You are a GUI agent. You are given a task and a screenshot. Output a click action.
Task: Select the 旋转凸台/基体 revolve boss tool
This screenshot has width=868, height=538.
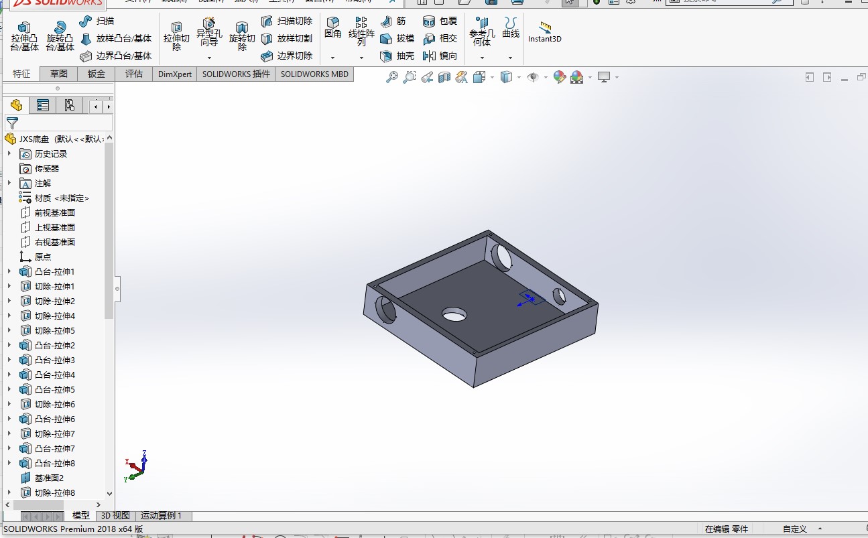[x=60, y=36]
